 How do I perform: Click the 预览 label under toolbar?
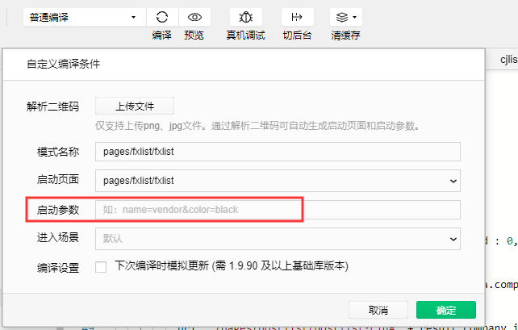(x=194, y=35)
